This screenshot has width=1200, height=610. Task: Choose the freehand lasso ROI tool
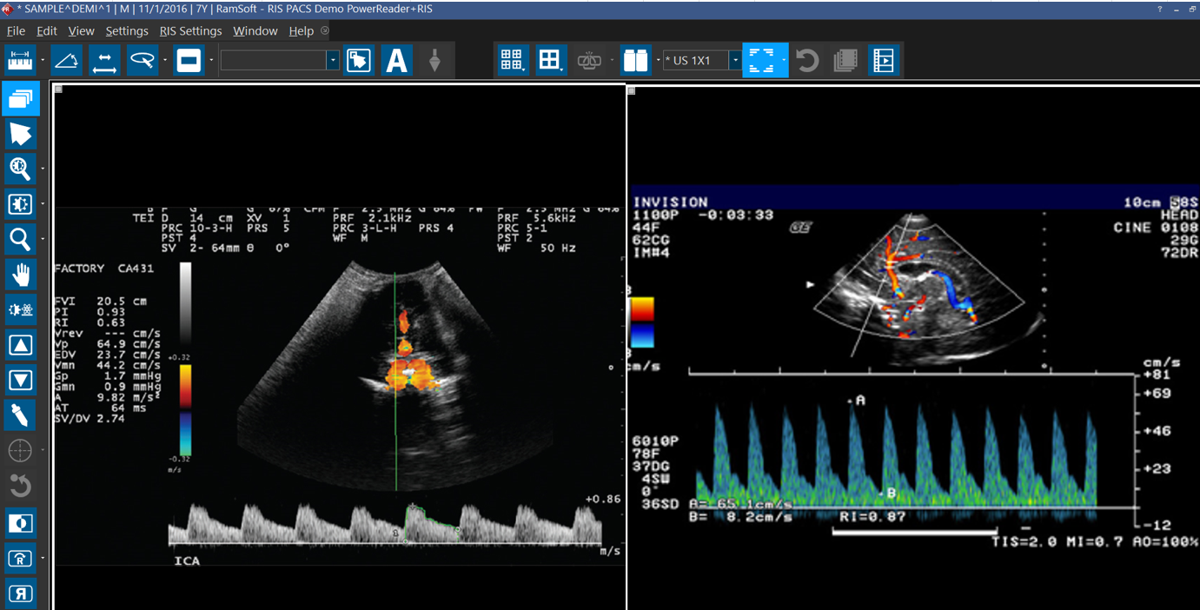tap(142, 60)
